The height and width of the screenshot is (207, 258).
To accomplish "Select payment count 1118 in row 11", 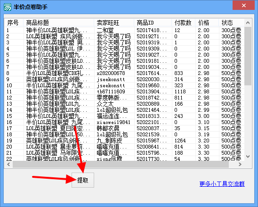I will pos(180,91).
